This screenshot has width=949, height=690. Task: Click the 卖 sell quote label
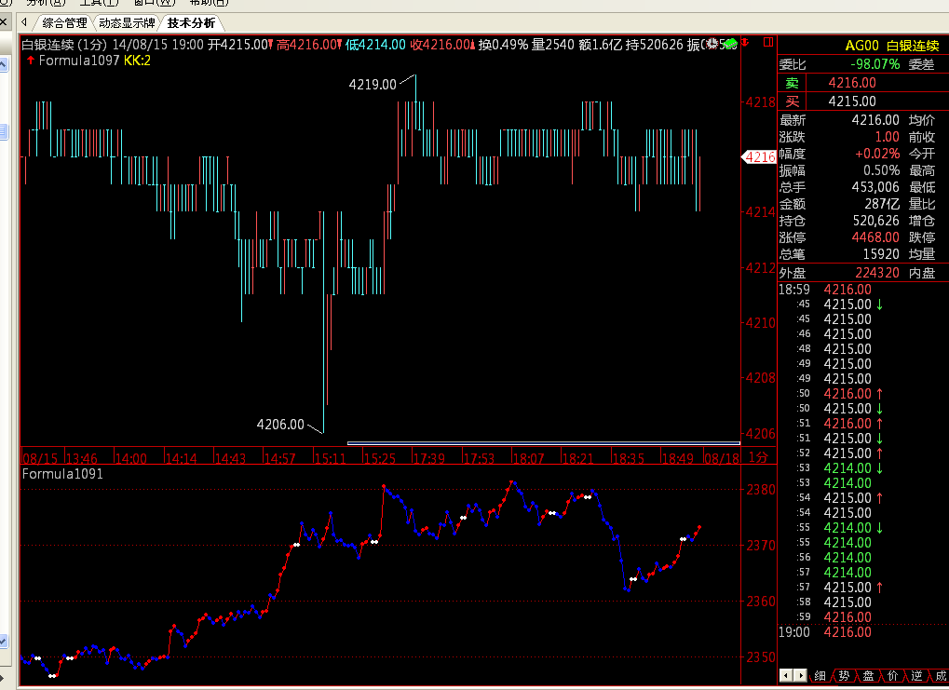click(793, 83)
